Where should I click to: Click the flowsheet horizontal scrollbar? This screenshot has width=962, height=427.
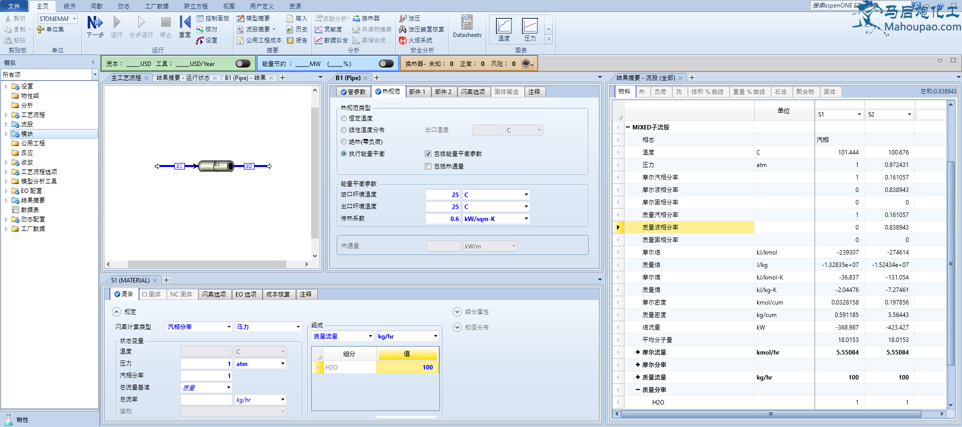[x=206, y=264]
